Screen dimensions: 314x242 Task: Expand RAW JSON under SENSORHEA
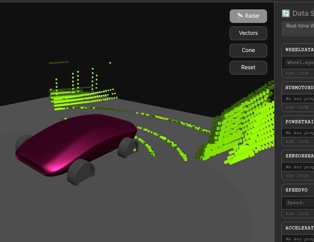point(297,176)
